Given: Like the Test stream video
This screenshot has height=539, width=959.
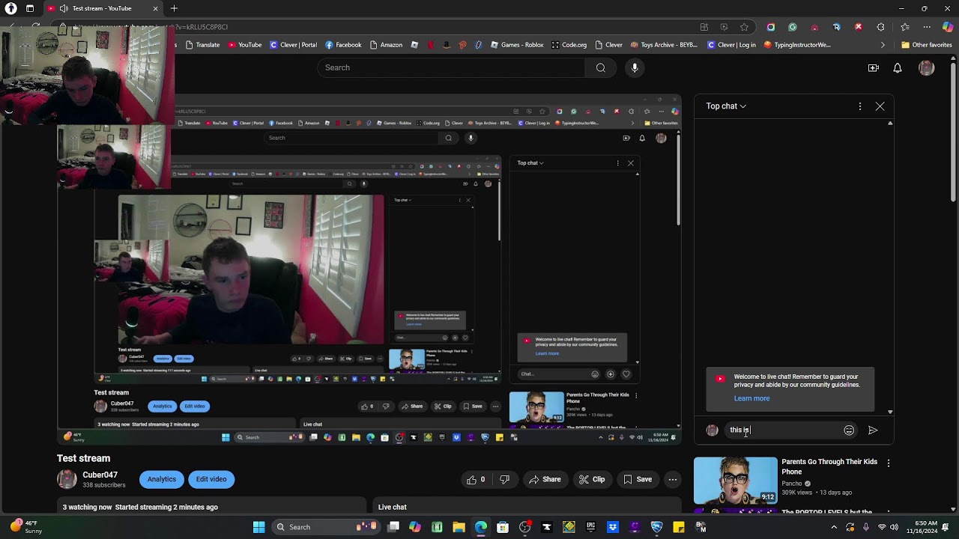Looking at the screenshot, I should 476,479.
